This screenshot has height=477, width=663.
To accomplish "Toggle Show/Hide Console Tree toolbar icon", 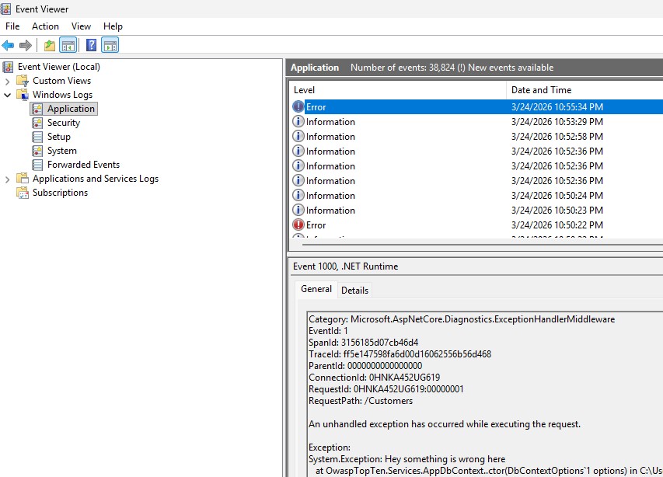I will 68,45.
